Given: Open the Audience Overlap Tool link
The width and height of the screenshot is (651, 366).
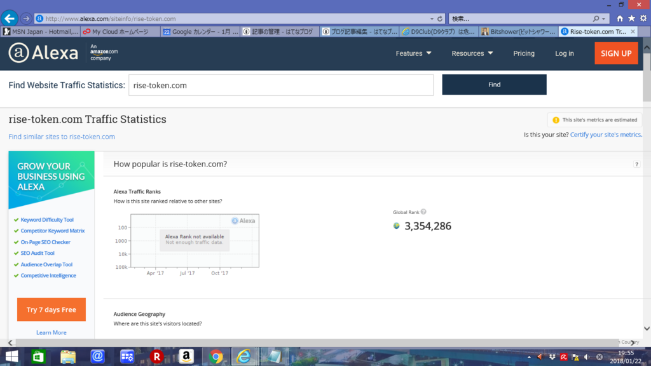Looking at the screenshot, I should coord(46,264).
